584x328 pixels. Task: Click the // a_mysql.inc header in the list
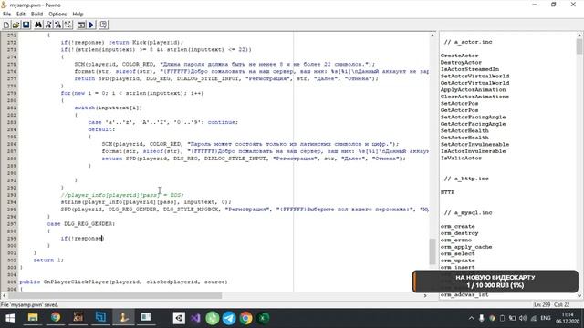468,212
